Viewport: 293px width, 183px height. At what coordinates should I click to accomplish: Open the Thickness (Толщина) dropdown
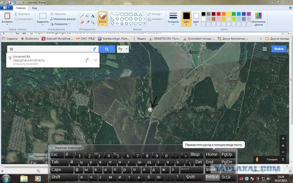tap(173, 19)
